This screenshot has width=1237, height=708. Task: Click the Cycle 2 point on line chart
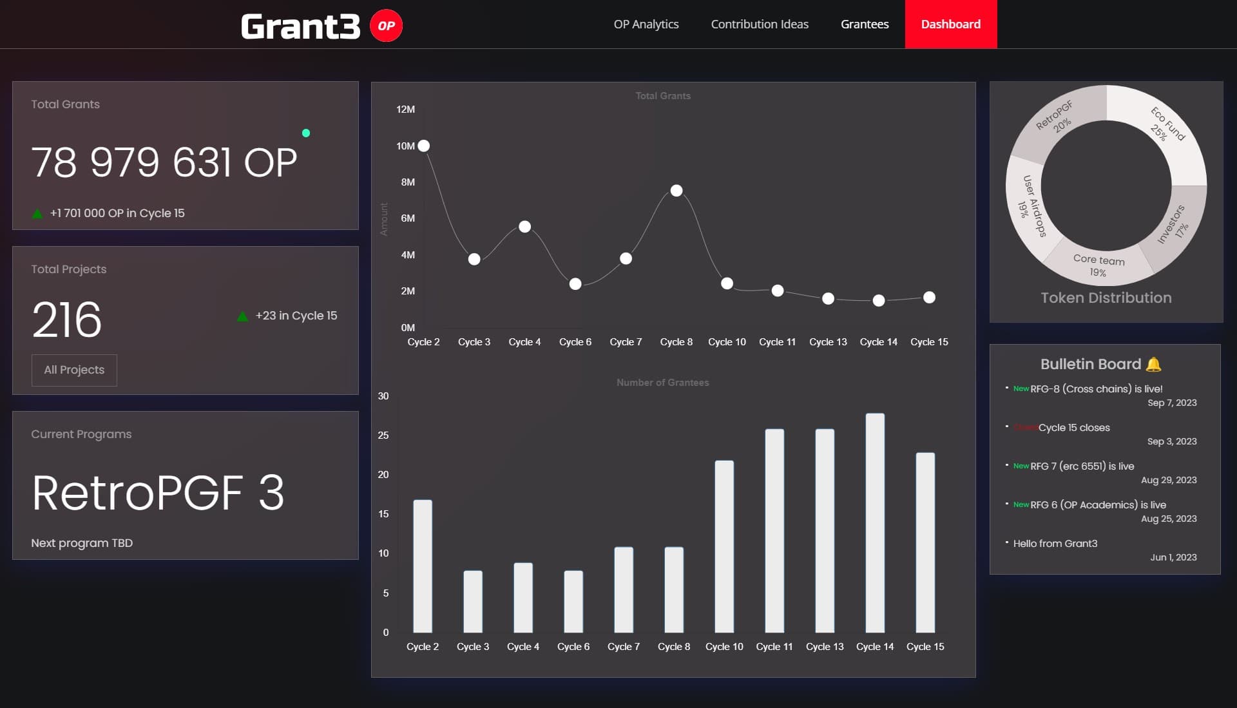pyautogui.click(x=423, y=146)
